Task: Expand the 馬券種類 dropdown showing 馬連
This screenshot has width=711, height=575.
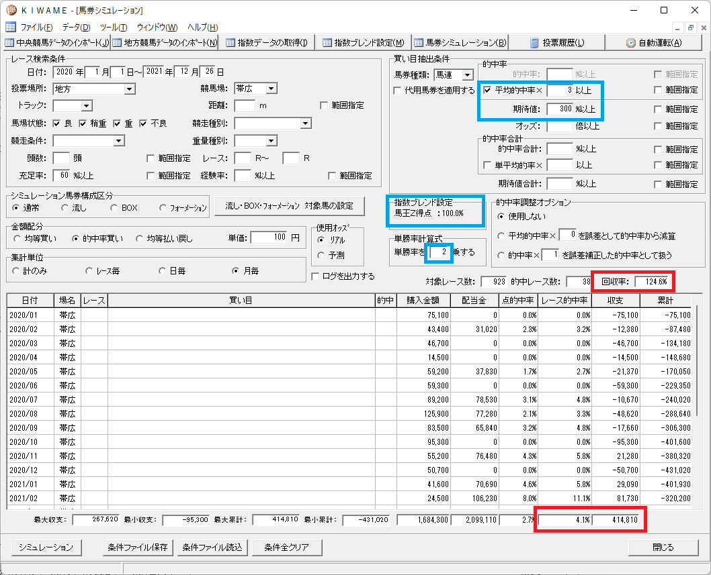Action: (x=468, y=75)
